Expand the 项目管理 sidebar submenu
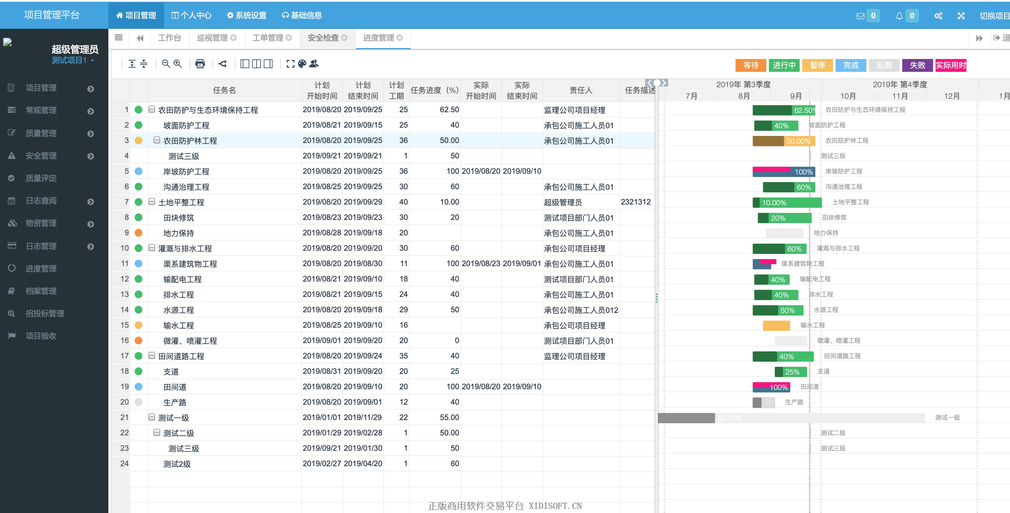This screenshot has width=1010, height=513. 90,88
